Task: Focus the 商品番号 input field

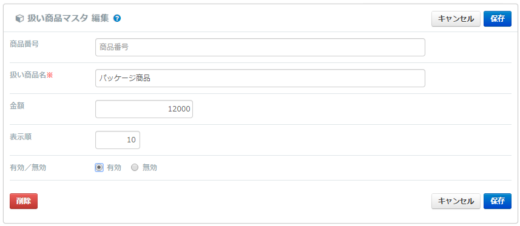Action: 260,47
